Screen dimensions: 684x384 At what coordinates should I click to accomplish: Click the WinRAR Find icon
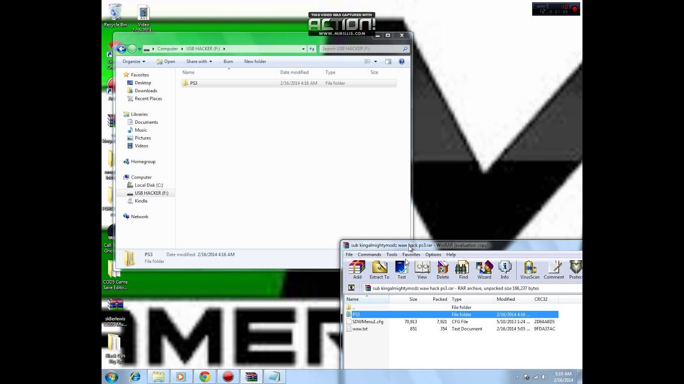click(463, 270)
